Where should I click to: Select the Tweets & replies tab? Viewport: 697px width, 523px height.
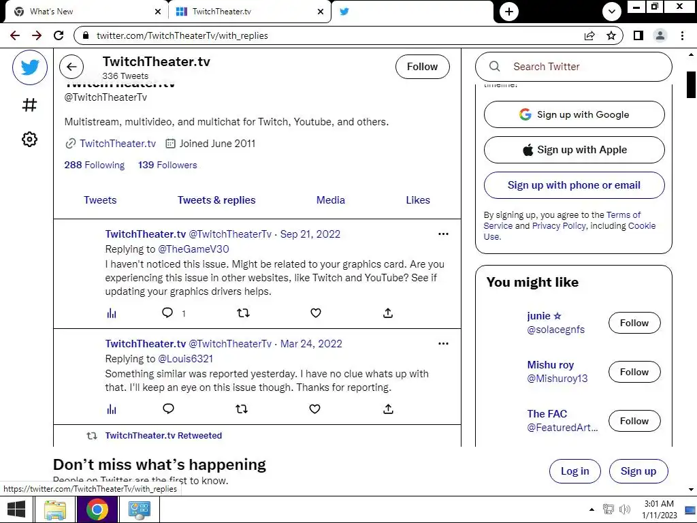click(216, 200)
